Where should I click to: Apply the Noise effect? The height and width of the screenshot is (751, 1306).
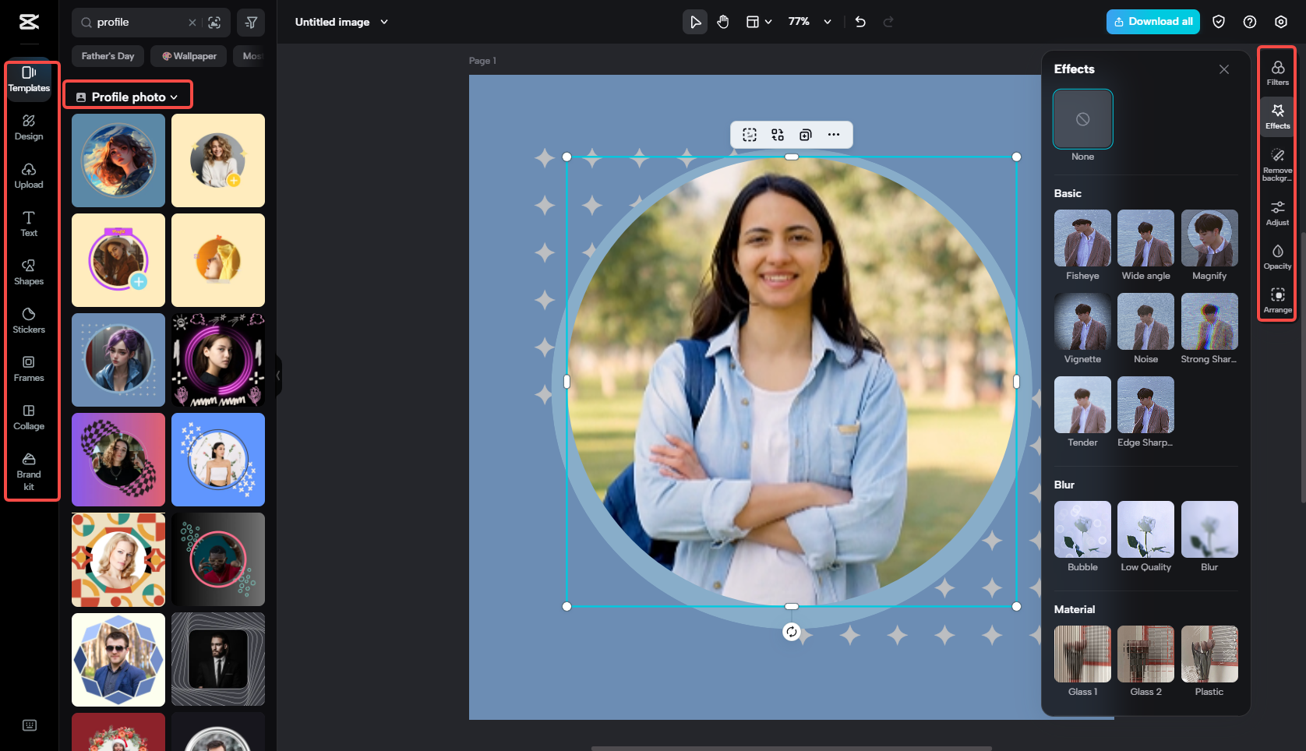pyautogui.click(x=1145, y=322)
